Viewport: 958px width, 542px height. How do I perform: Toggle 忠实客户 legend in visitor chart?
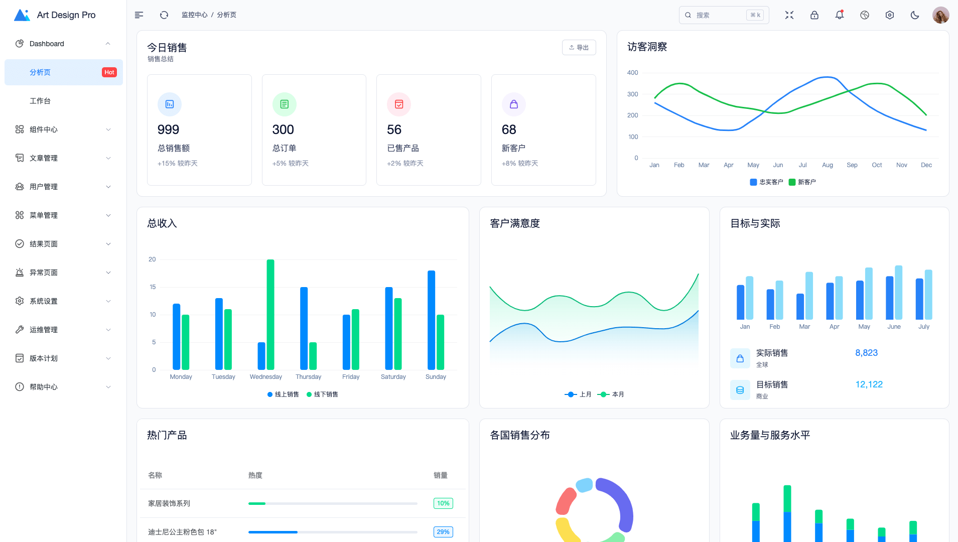click(766, 182)
